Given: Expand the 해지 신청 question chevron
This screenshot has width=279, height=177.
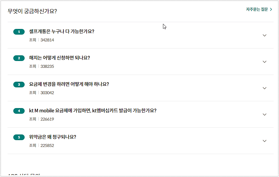Looking at the screenshot, I should [265, 62].
